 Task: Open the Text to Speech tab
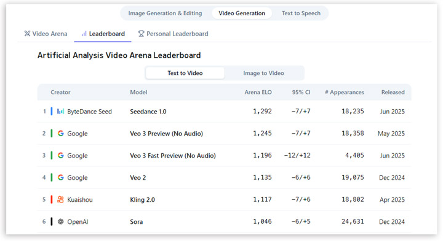pyautogui.click(x=301, y=13)
